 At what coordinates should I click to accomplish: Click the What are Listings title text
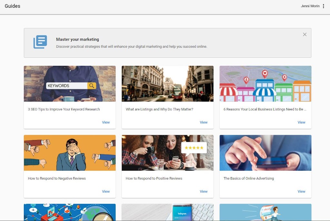coord(159,109)
